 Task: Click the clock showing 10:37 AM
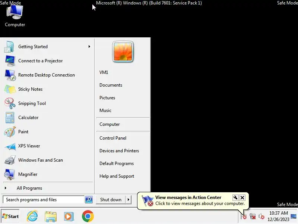tap(278, 213)
